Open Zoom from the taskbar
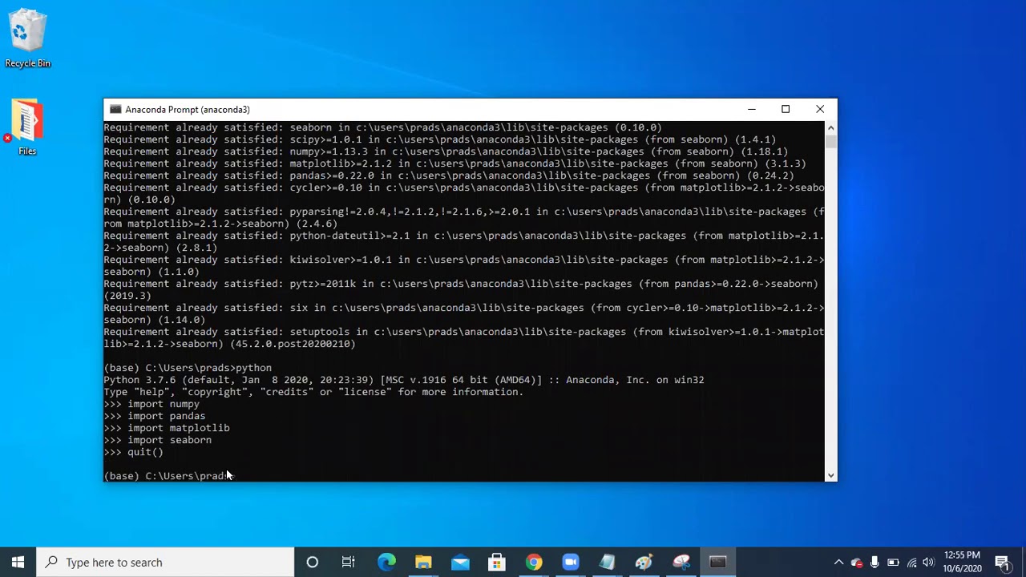 [x=571, y=563]
